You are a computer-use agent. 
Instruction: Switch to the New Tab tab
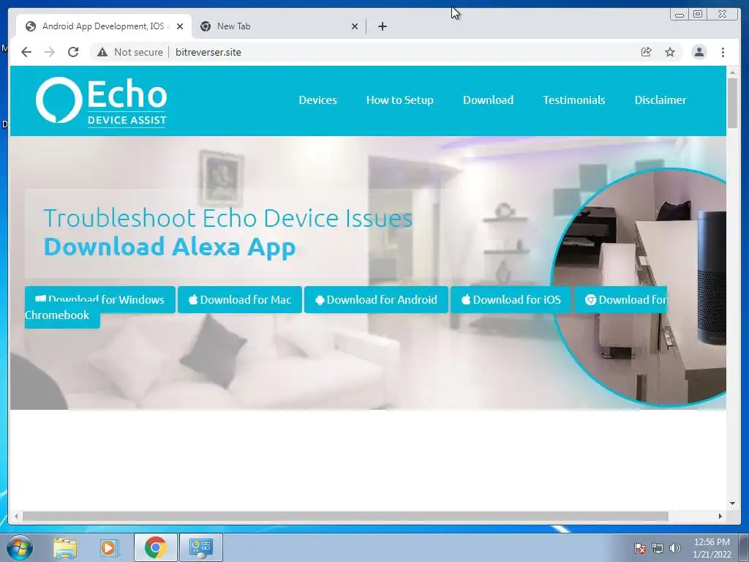pos(279,26)
